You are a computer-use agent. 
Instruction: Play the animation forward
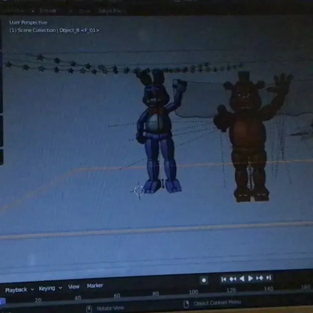pos(250,278)
